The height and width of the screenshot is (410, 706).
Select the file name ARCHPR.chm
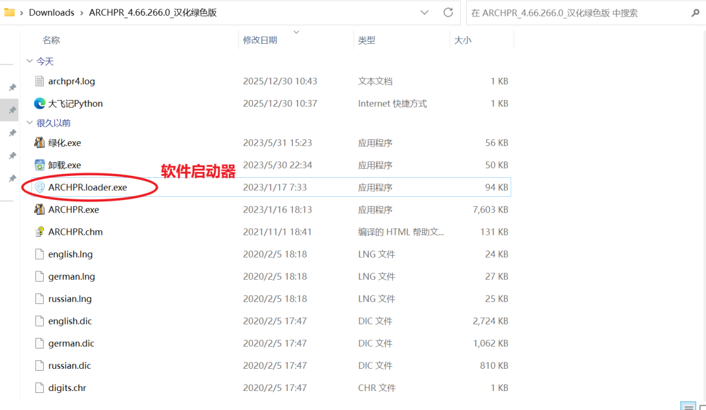(76, 231)
